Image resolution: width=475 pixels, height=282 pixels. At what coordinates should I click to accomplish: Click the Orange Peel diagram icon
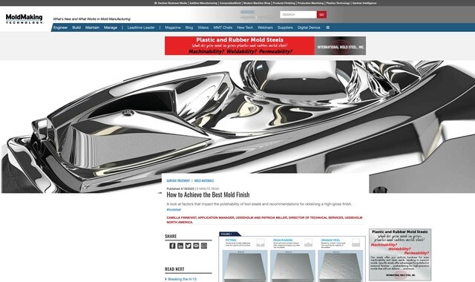tap(356, 243)
